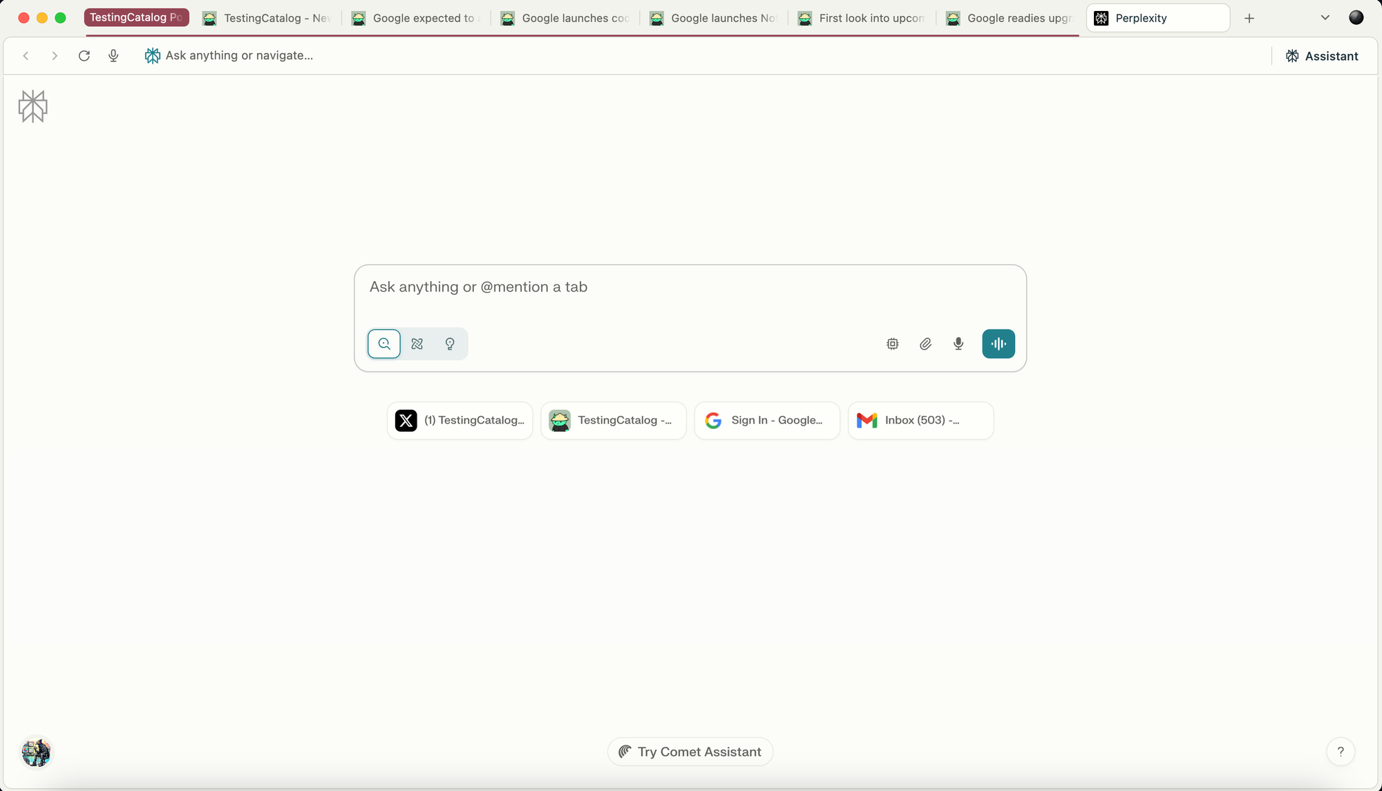Select the Search mode icon

384,344
